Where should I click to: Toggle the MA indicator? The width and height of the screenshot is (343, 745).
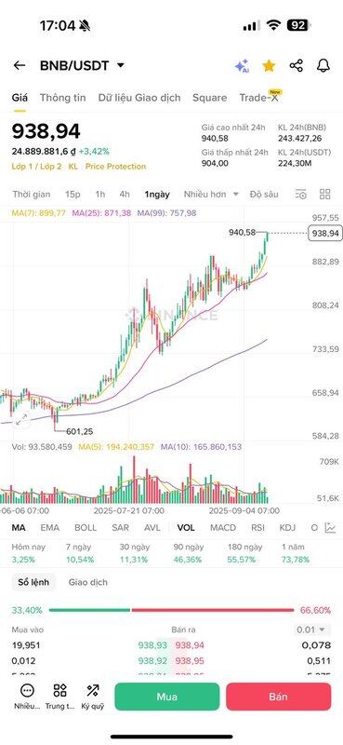tap(19, 528)
